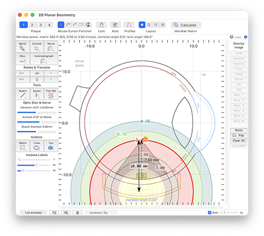
Task: Open the blue info icon
Action: click(x=246, y=37)
